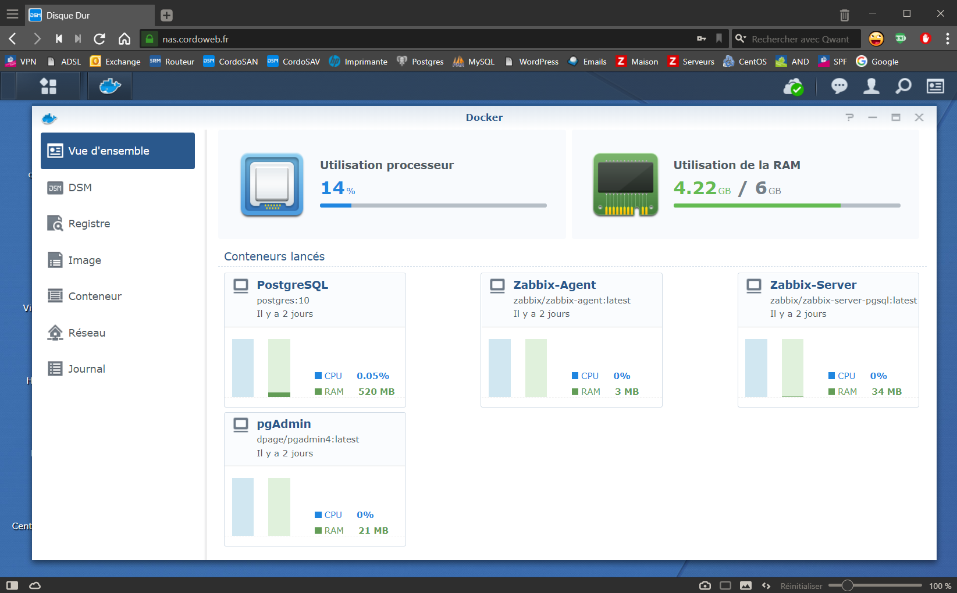Go to the browser home page
Image resolution: width=957 pixels, height=593 pixels.
pos(124,39)
